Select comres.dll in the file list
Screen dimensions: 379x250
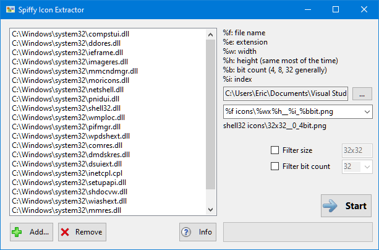[67, 145]
